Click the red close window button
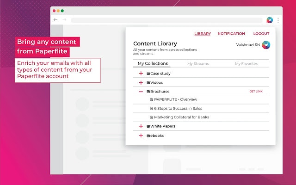Image resolution: width=296 pixels, height=185 pixels. click(x=54, y=11)
